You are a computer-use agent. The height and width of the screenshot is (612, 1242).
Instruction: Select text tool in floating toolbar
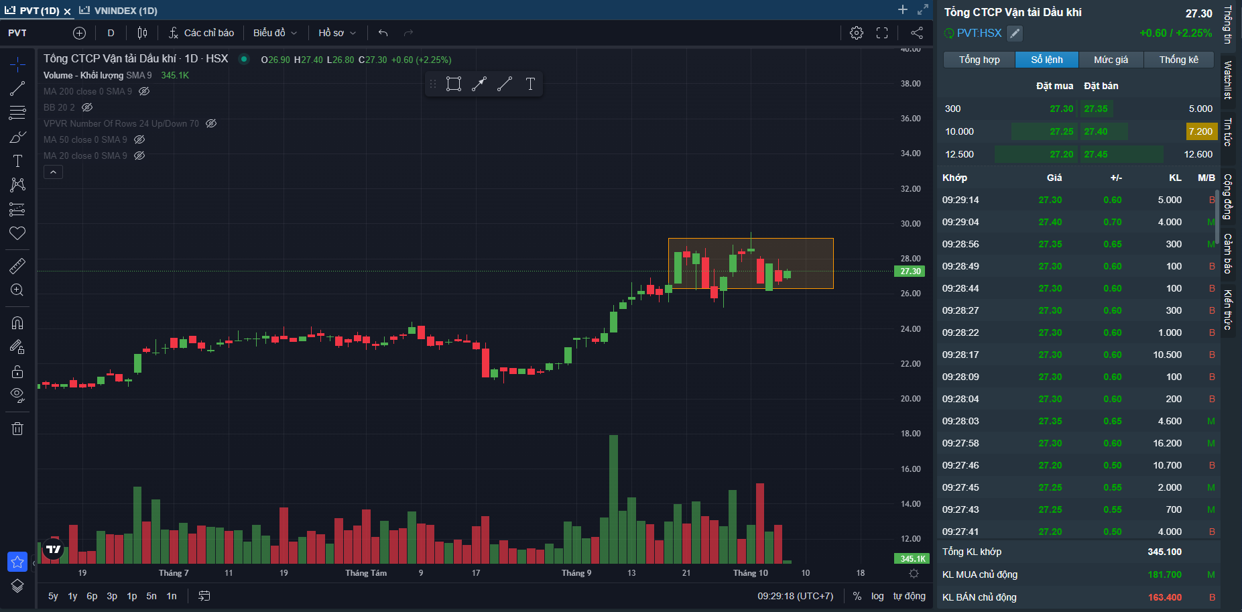tap(530, 84)
